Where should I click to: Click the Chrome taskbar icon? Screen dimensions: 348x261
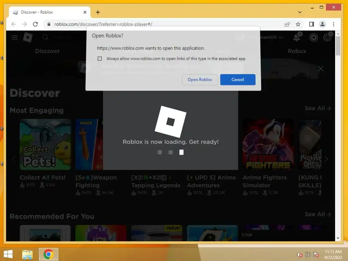(x=48, y=254)
